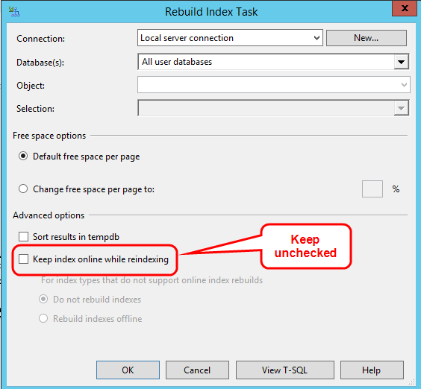Close the Rebuild Index Task dialog
This screenshot has height=389, width=421.
tap(405, 8)
